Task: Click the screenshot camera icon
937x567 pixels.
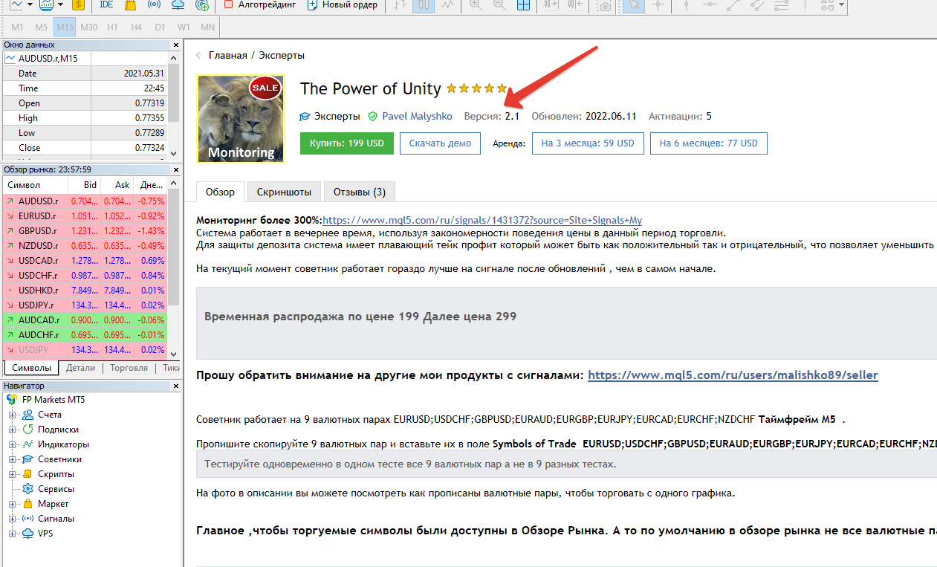Action: (606, 5)
